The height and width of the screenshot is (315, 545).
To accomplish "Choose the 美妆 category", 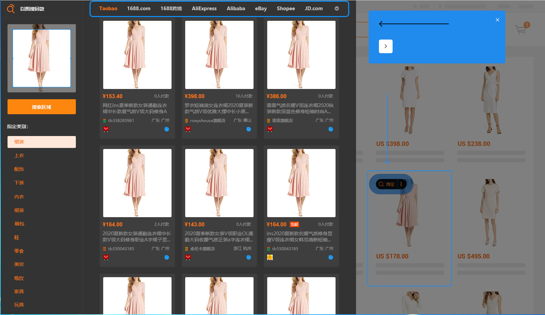I will 19,264.
